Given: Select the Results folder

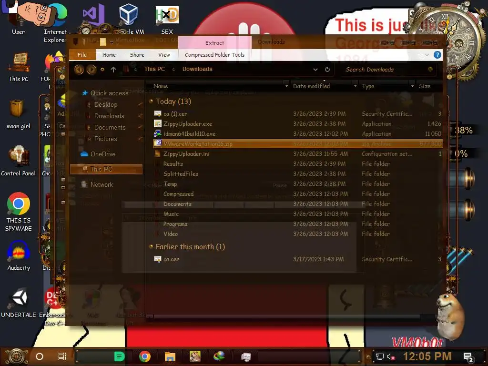Looking at the screenshot, I should (x=297, y=164).
